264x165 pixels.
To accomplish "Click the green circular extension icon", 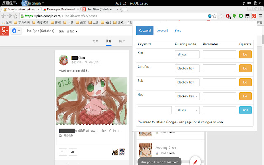I will point(241,16).
